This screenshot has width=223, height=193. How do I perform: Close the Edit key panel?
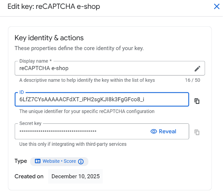pyautogui.click(x=217, y=6)
